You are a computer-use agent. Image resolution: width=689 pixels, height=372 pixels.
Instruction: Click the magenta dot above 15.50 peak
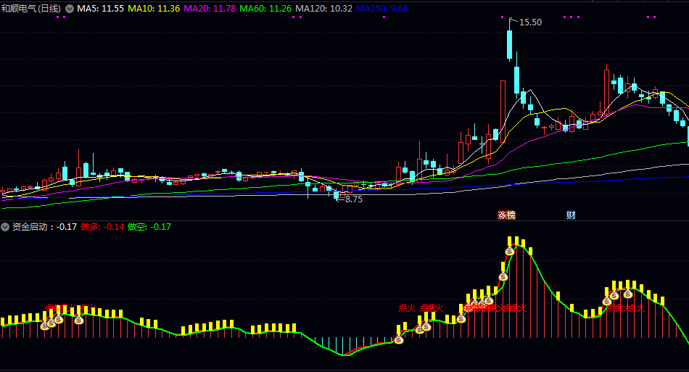503,17
